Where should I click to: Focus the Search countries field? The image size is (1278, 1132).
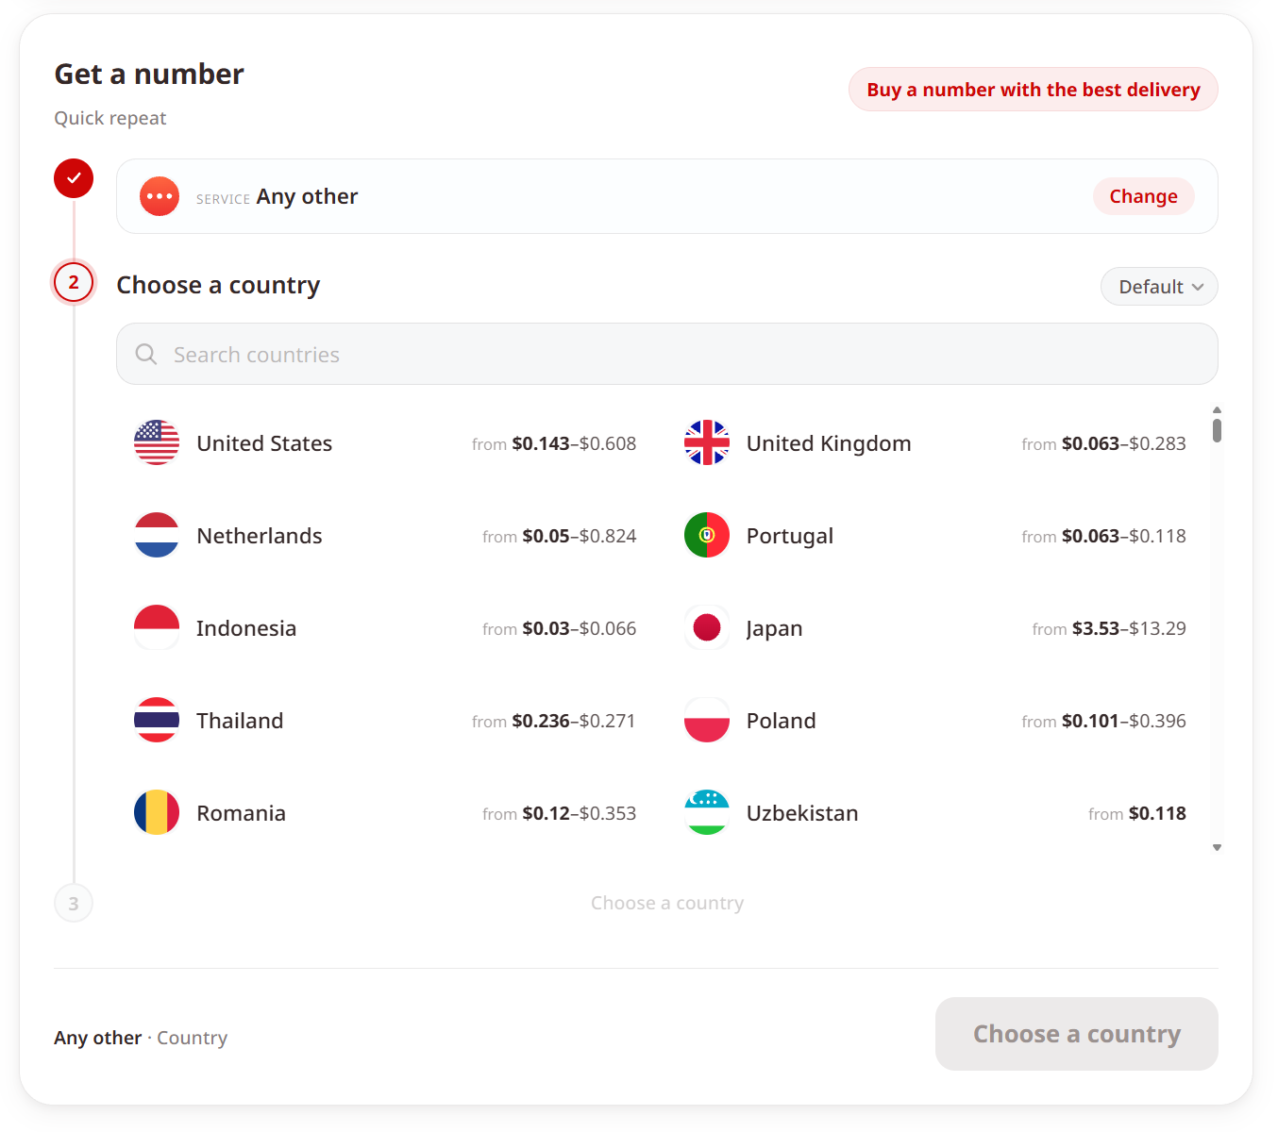[x=667, y=354]
